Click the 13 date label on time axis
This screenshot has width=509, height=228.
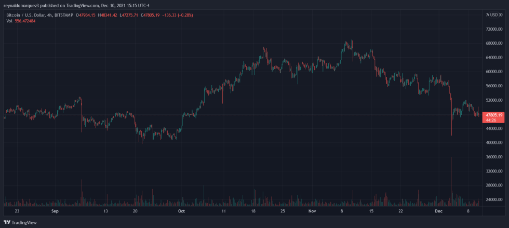[x=105, y=211]
